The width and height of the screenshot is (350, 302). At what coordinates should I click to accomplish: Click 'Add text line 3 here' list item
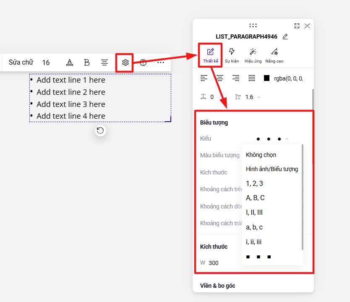click(x=71, y=104)
